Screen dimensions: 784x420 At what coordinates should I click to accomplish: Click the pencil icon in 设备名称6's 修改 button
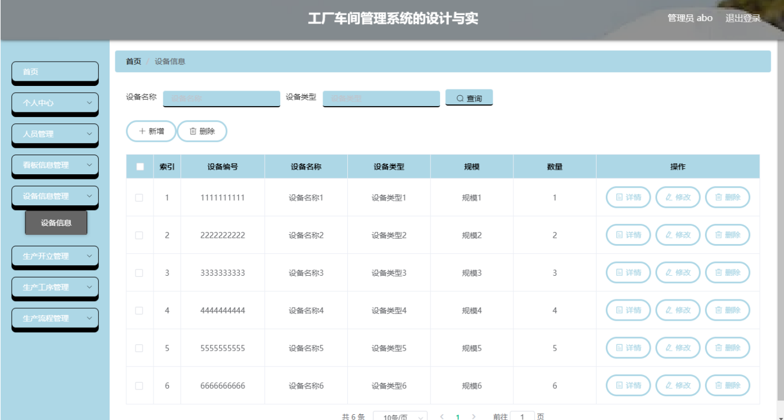[x=668, y=385]
